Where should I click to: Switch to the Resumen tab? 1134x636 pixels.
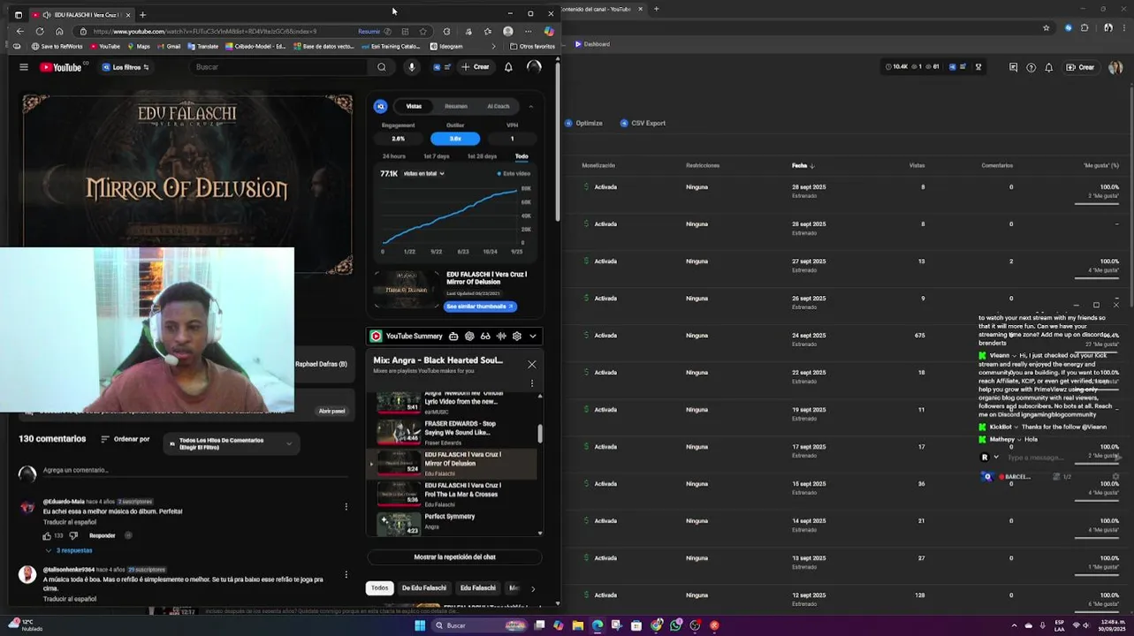coord(456,106)
